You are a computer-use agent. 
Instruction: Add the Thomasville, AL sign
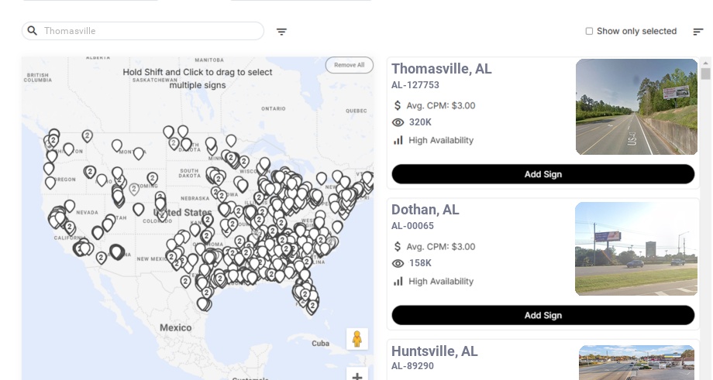coord(542,174)
